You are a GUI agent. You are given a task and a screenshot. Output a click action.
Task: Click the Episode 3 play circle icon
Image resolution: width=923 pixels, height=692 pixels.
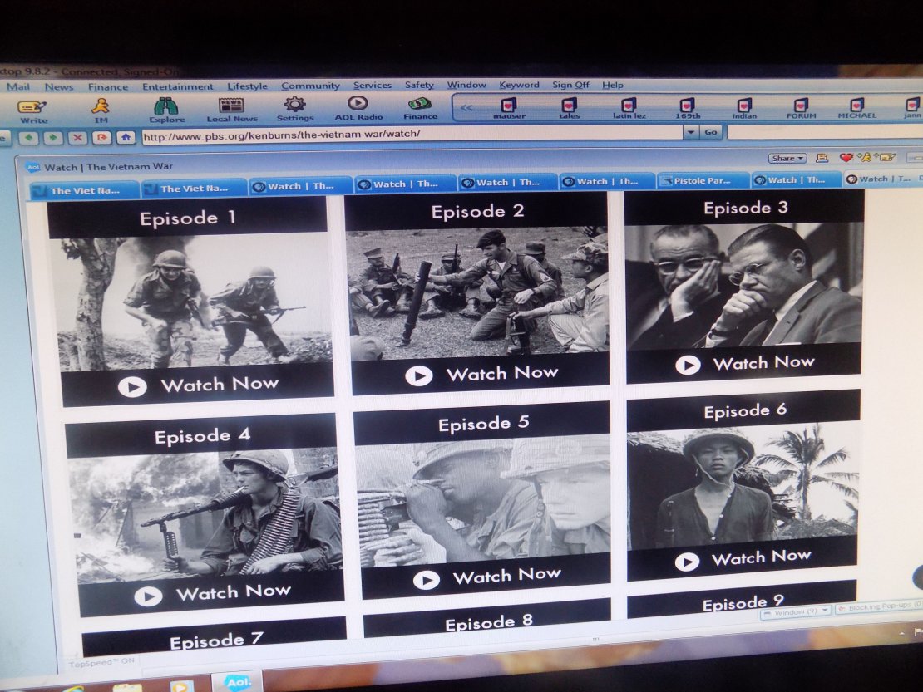click(688, 366)
